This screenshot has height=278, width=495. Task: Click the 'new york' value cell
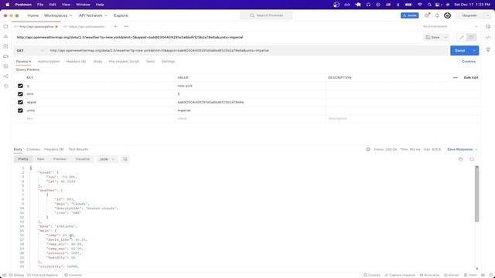[x=251, y=86]
